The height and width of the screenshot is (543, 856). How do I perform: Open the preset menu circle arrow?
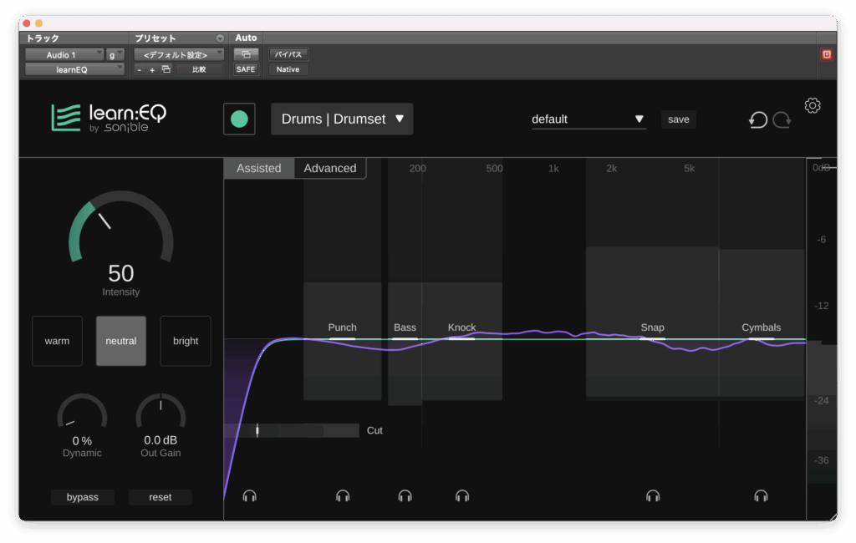point(220,38)
